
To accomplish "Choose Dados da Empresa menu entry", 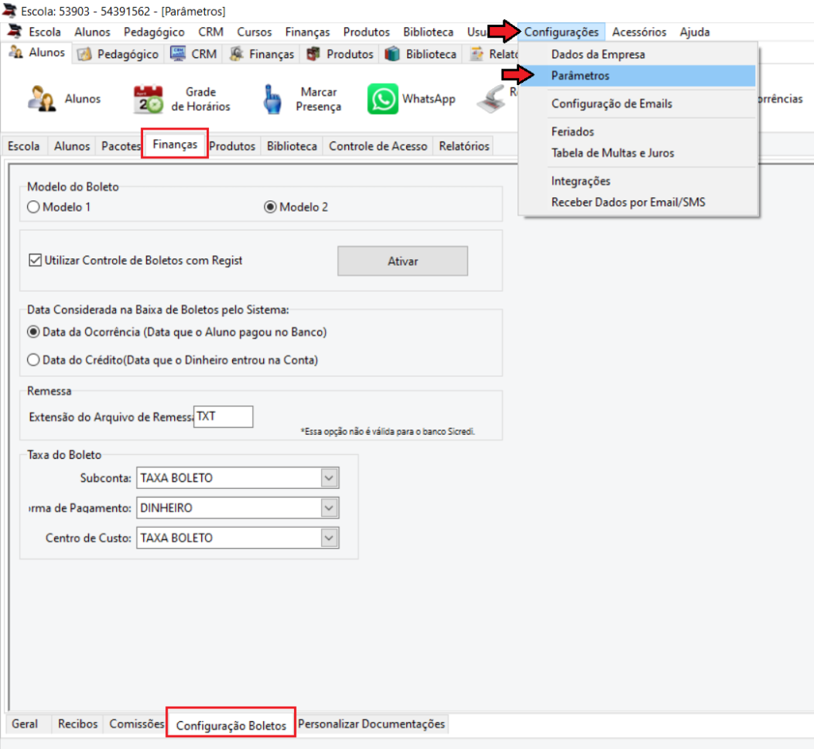I will [x=638, y=54].
